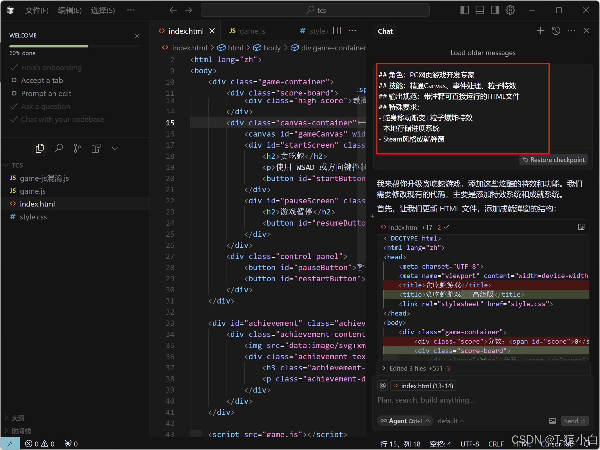Open the 文件(F) menu
600x450 pixels.
click(x=37, y=10)
